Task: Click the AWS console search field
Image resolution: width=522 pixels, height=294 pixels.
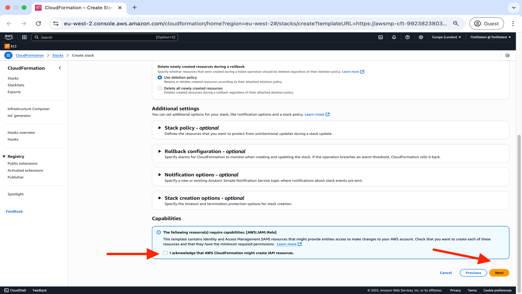Action: (105, 37)
